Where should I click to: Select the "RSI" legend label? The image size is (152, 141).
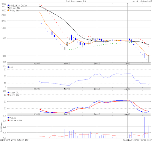pos(11,67)
